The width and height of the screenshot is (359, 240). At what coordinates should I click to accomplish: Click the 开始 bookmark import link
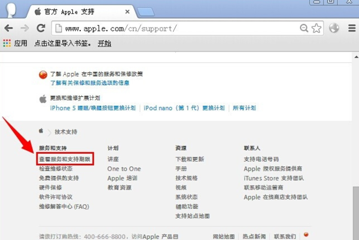pos(104,43)
